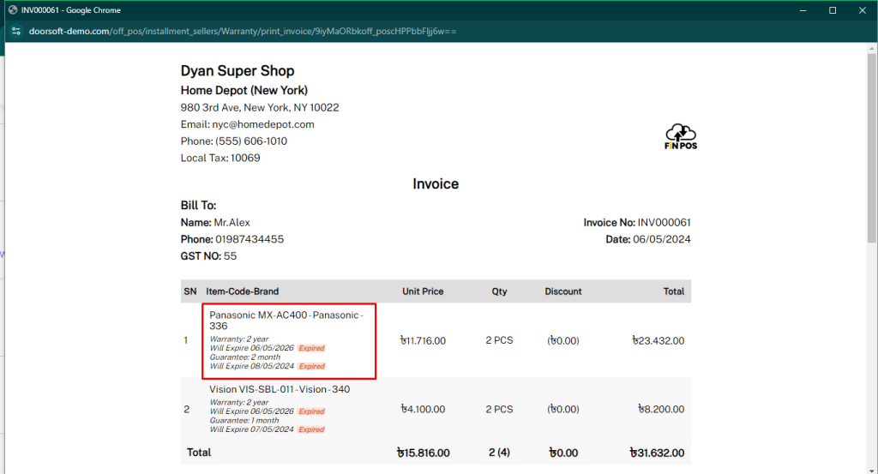Image resolution: width=878 pixels, height=474 pixels.
Task: Click 'Guarantee: 2 month' text
Action: pos(244,357)
